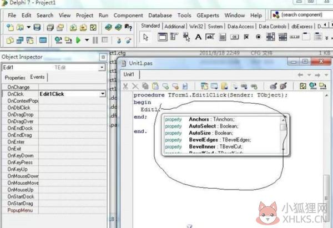Switch to the Data Access palette tab
Viewport: 333px width, 228px height.
pyautogui.click(x=241, y=26)
